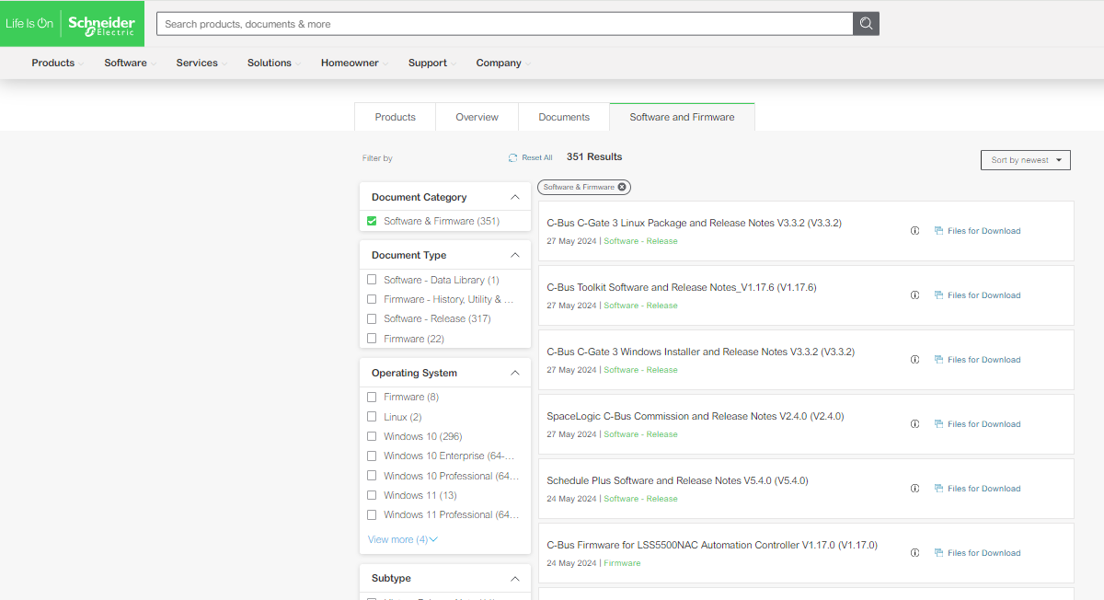This screenshot has height=600, width=1104.
Task: Click download icon for C-Gate 3 Windows Installer
Action: (938, 360)
